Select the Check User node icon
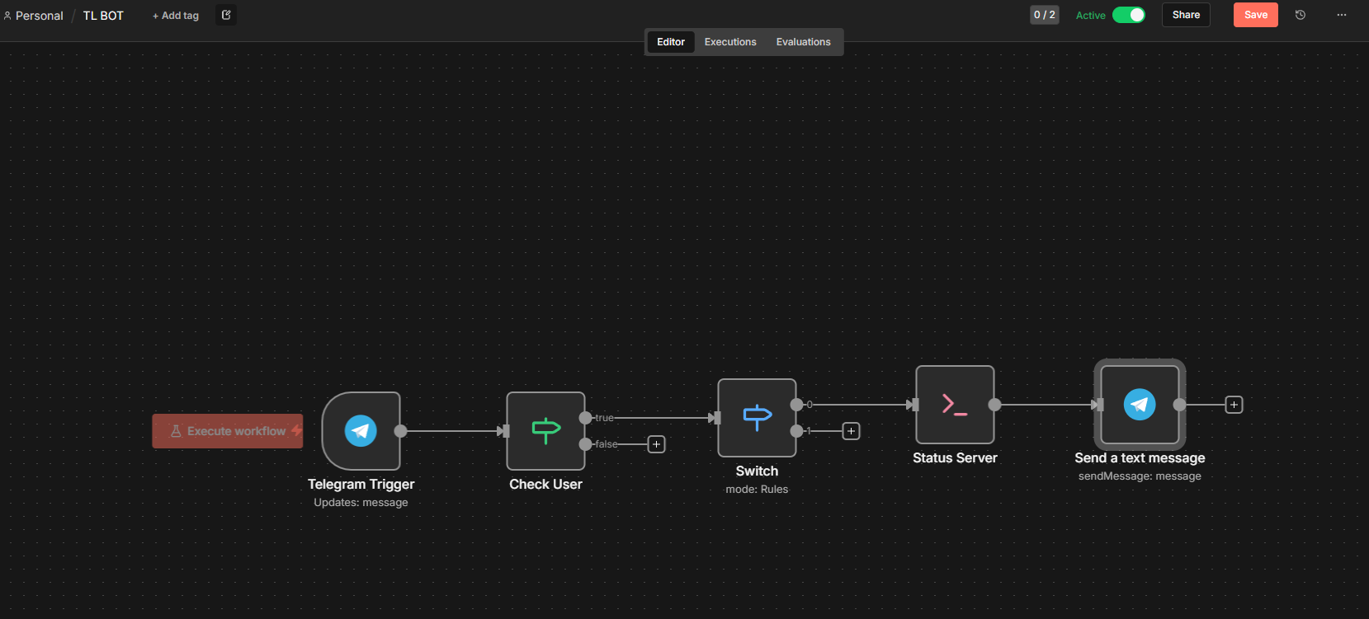Image resolution: width=1369 pixels, height=619 pixels. 545,431
